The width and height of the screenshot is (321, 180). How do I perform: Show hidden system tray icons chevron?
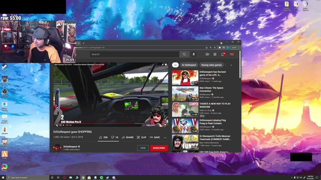(291, 177)
